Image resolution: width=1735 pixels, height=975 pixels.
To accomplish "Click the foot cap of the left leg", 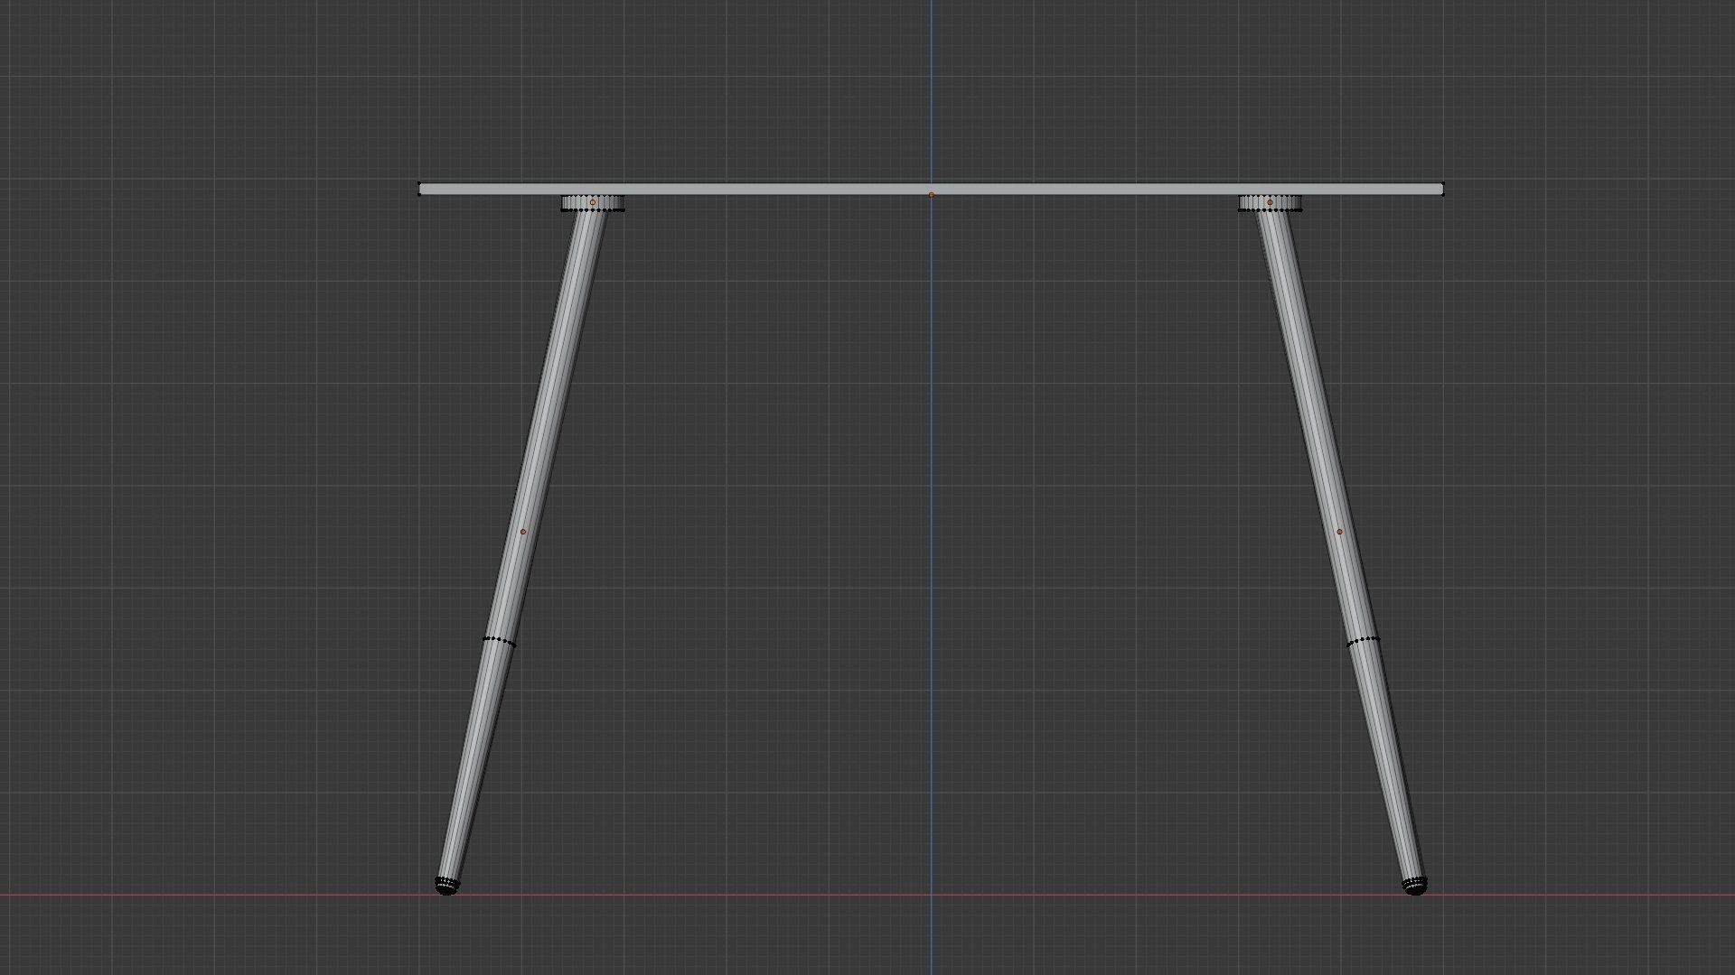I will 447,886.
